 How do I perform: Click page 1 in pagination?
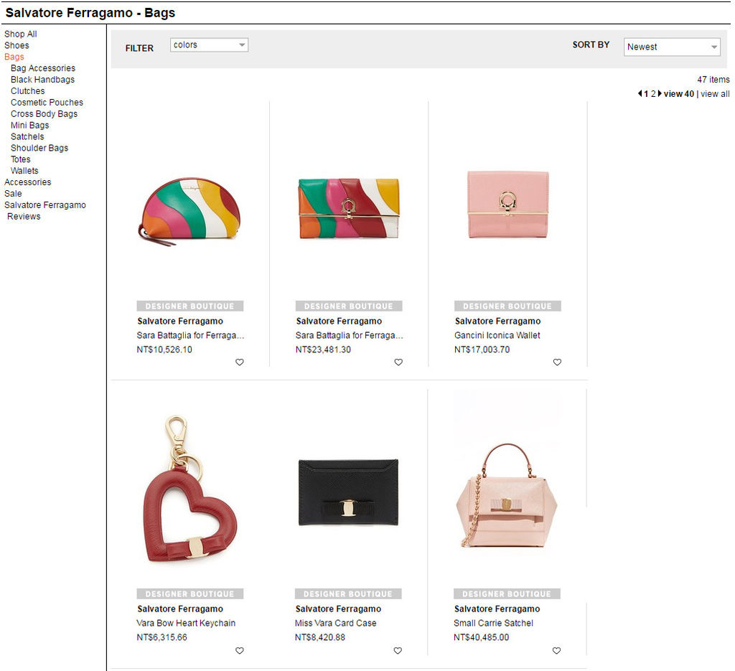click(646, 94)
